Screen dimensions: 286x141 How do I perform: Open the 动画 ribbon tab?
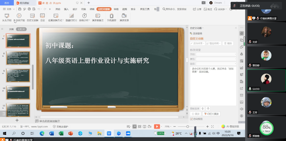(x=92, y=9)
